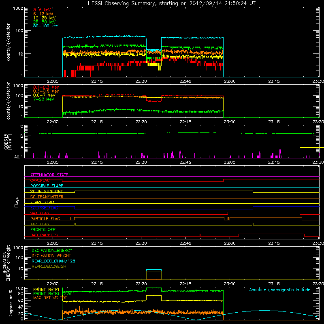Click the C label on GOES axis
Viewport: 324px width, 324px height.
pyautogui.click(x=22, y=126)
